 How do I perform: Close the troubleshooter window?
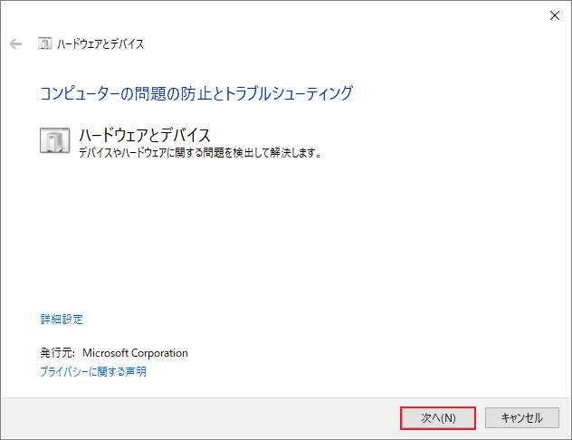tap(555, 15)
